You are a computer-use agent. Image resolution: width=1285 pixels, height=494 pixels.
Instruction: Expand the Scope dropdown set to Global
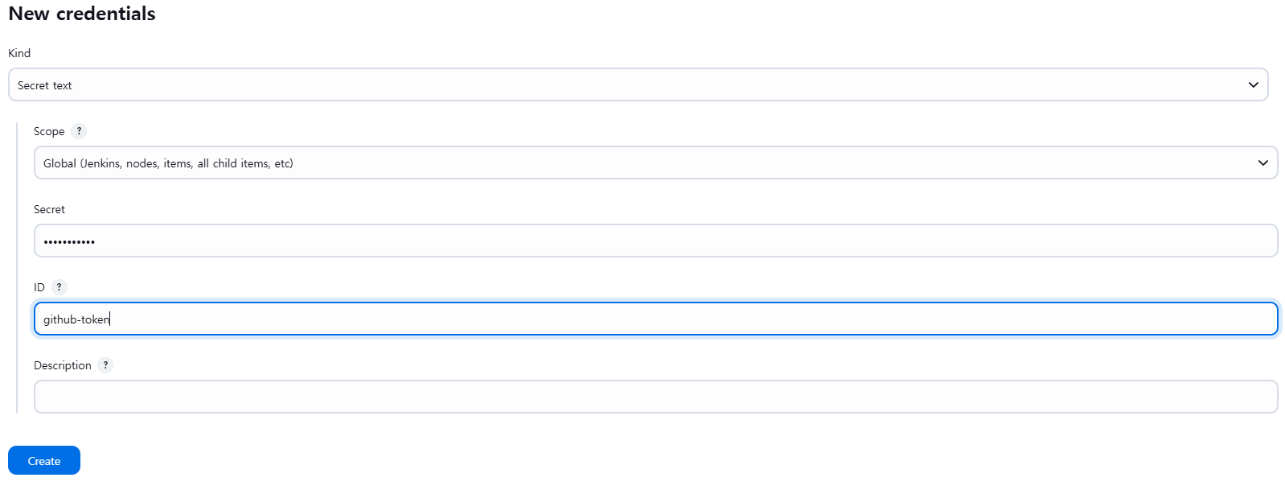(655, 163)
